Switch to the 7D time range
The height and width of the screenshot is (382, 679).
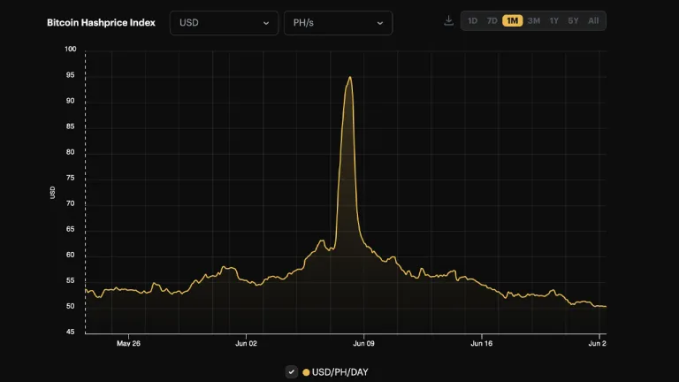pyautogui.click(x=492, y=21)
